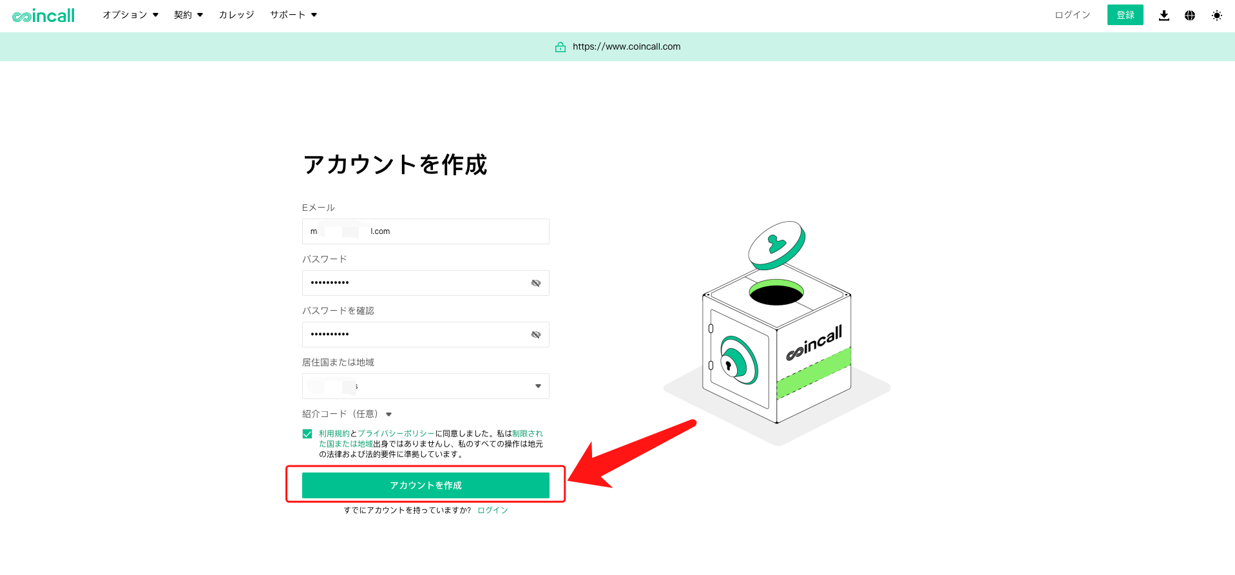Click the ログイン link below the form

pyautogui.click(x=493, y=511)
